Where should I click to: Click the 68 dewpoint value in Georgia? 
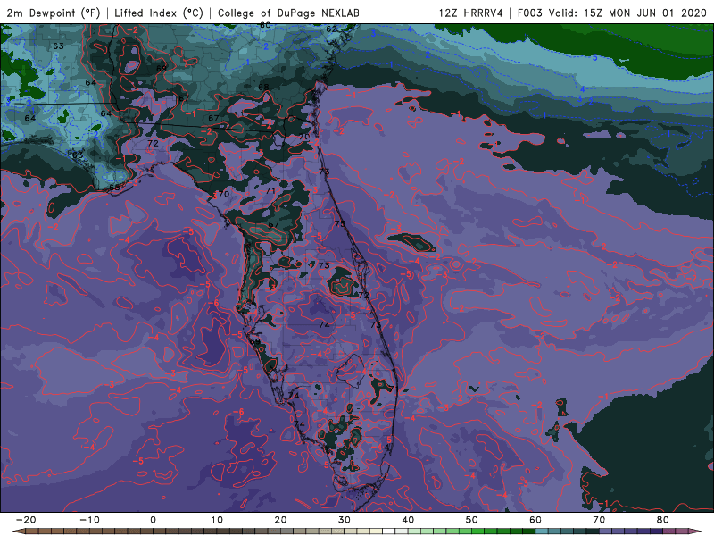pyautogui.click(x=263, y=87)
